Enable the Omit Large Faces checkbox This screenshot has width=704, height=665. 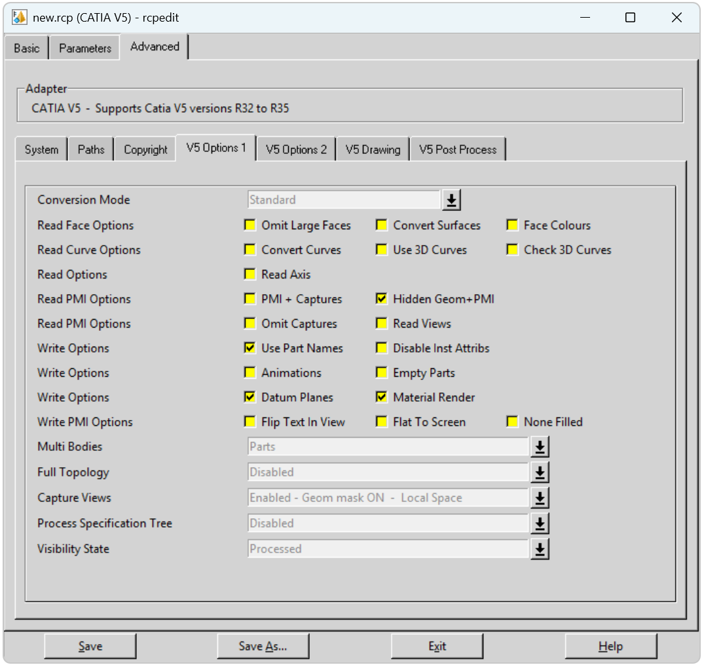click(250, 225)
